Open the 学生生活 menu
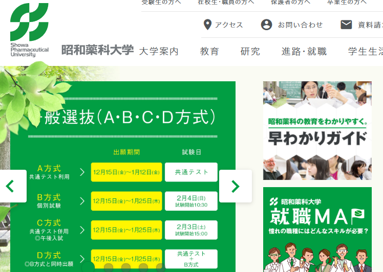The height and width of the screenshot is (272, 383). tap(366, 52)
